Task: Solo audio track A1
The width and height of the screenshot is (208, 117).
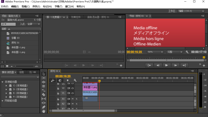Action: click(x=77, y=99)
